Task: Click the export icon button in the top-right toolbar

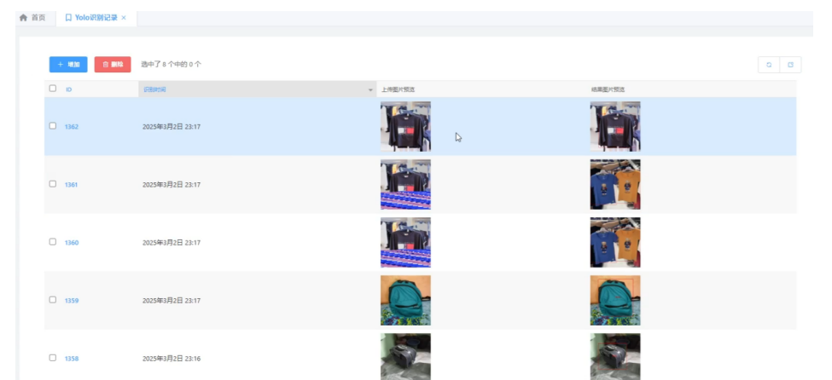Action: pos(790,65)
